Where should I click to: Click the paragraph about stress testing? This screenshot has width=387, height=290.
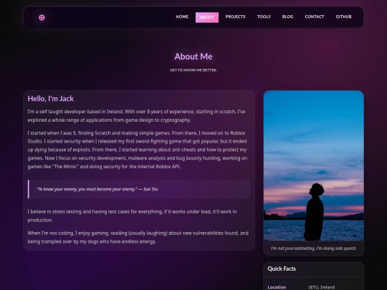click(133, 216)
